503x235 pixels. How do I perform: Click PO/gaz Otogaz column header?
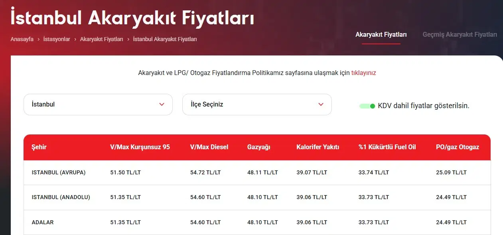pos(458,147)
